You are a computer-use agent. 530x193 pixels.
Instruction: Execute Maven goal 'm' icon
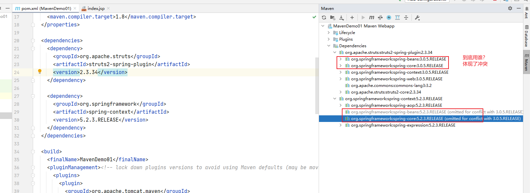[x=372, y=18]
